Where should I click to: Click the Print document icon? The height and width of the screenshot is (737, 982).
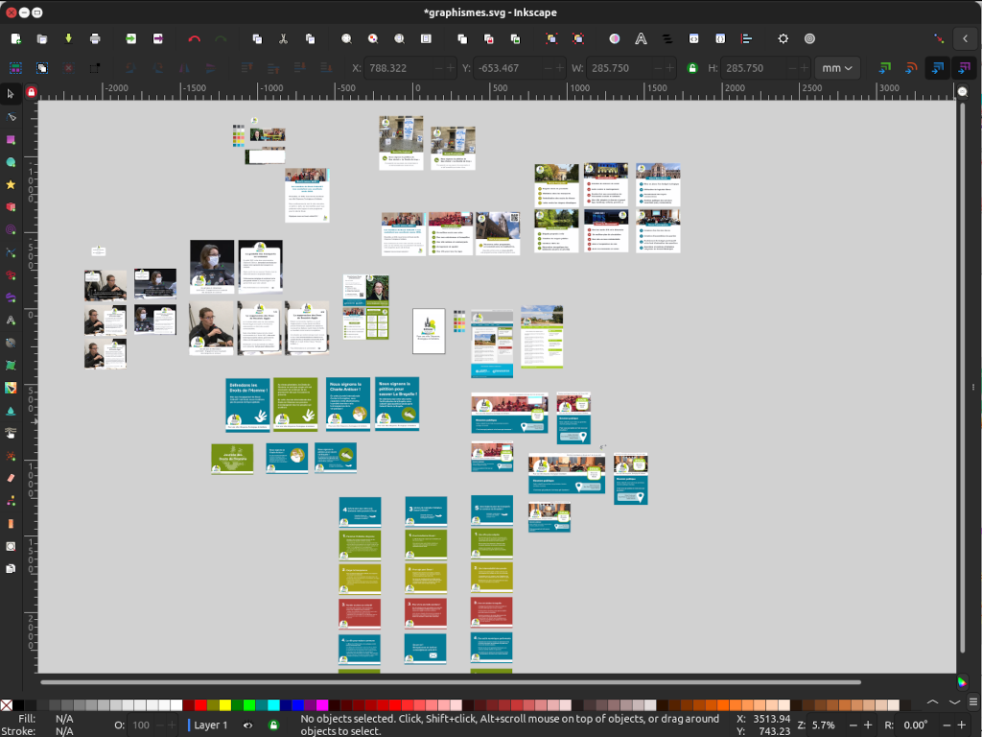coord(95,38)
